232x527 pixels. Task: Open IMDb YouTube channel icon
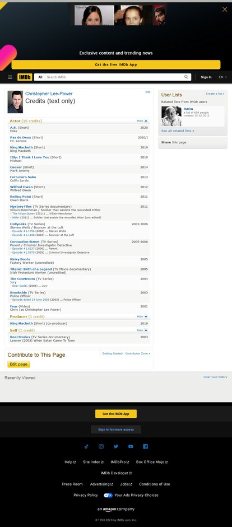131,446
